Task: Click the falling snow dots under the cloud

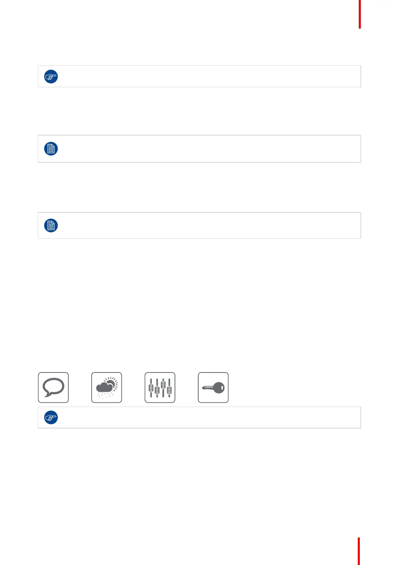Action: tap(106, 395)
